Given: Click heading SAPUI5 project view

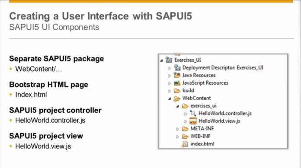Looking at the screenshot, I should 46,136.
